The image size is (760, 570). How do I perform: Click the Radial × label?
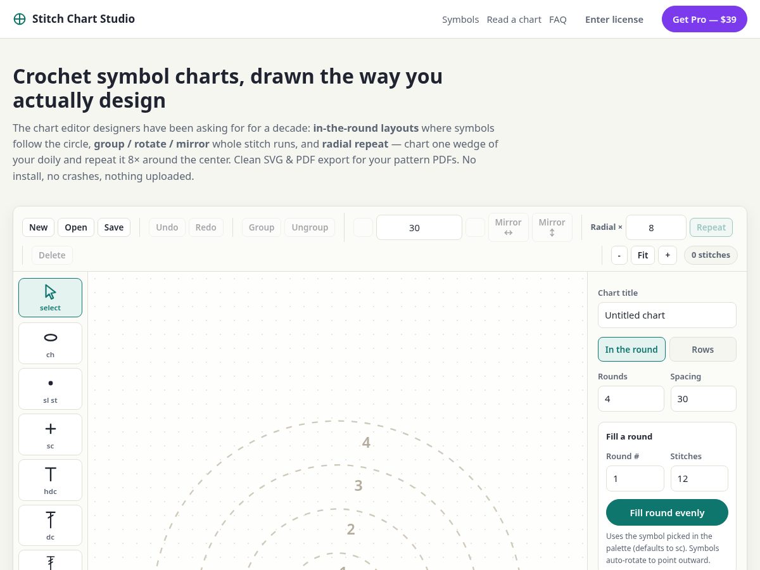(x=607, y=227)
